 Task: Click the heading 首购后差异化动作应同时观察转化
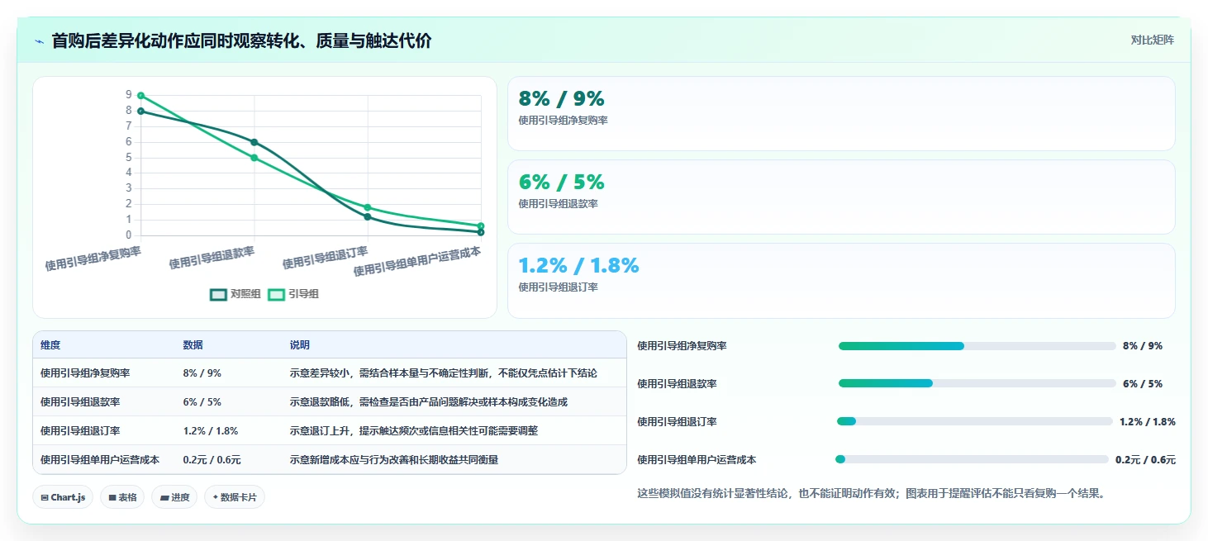(241, 40)
